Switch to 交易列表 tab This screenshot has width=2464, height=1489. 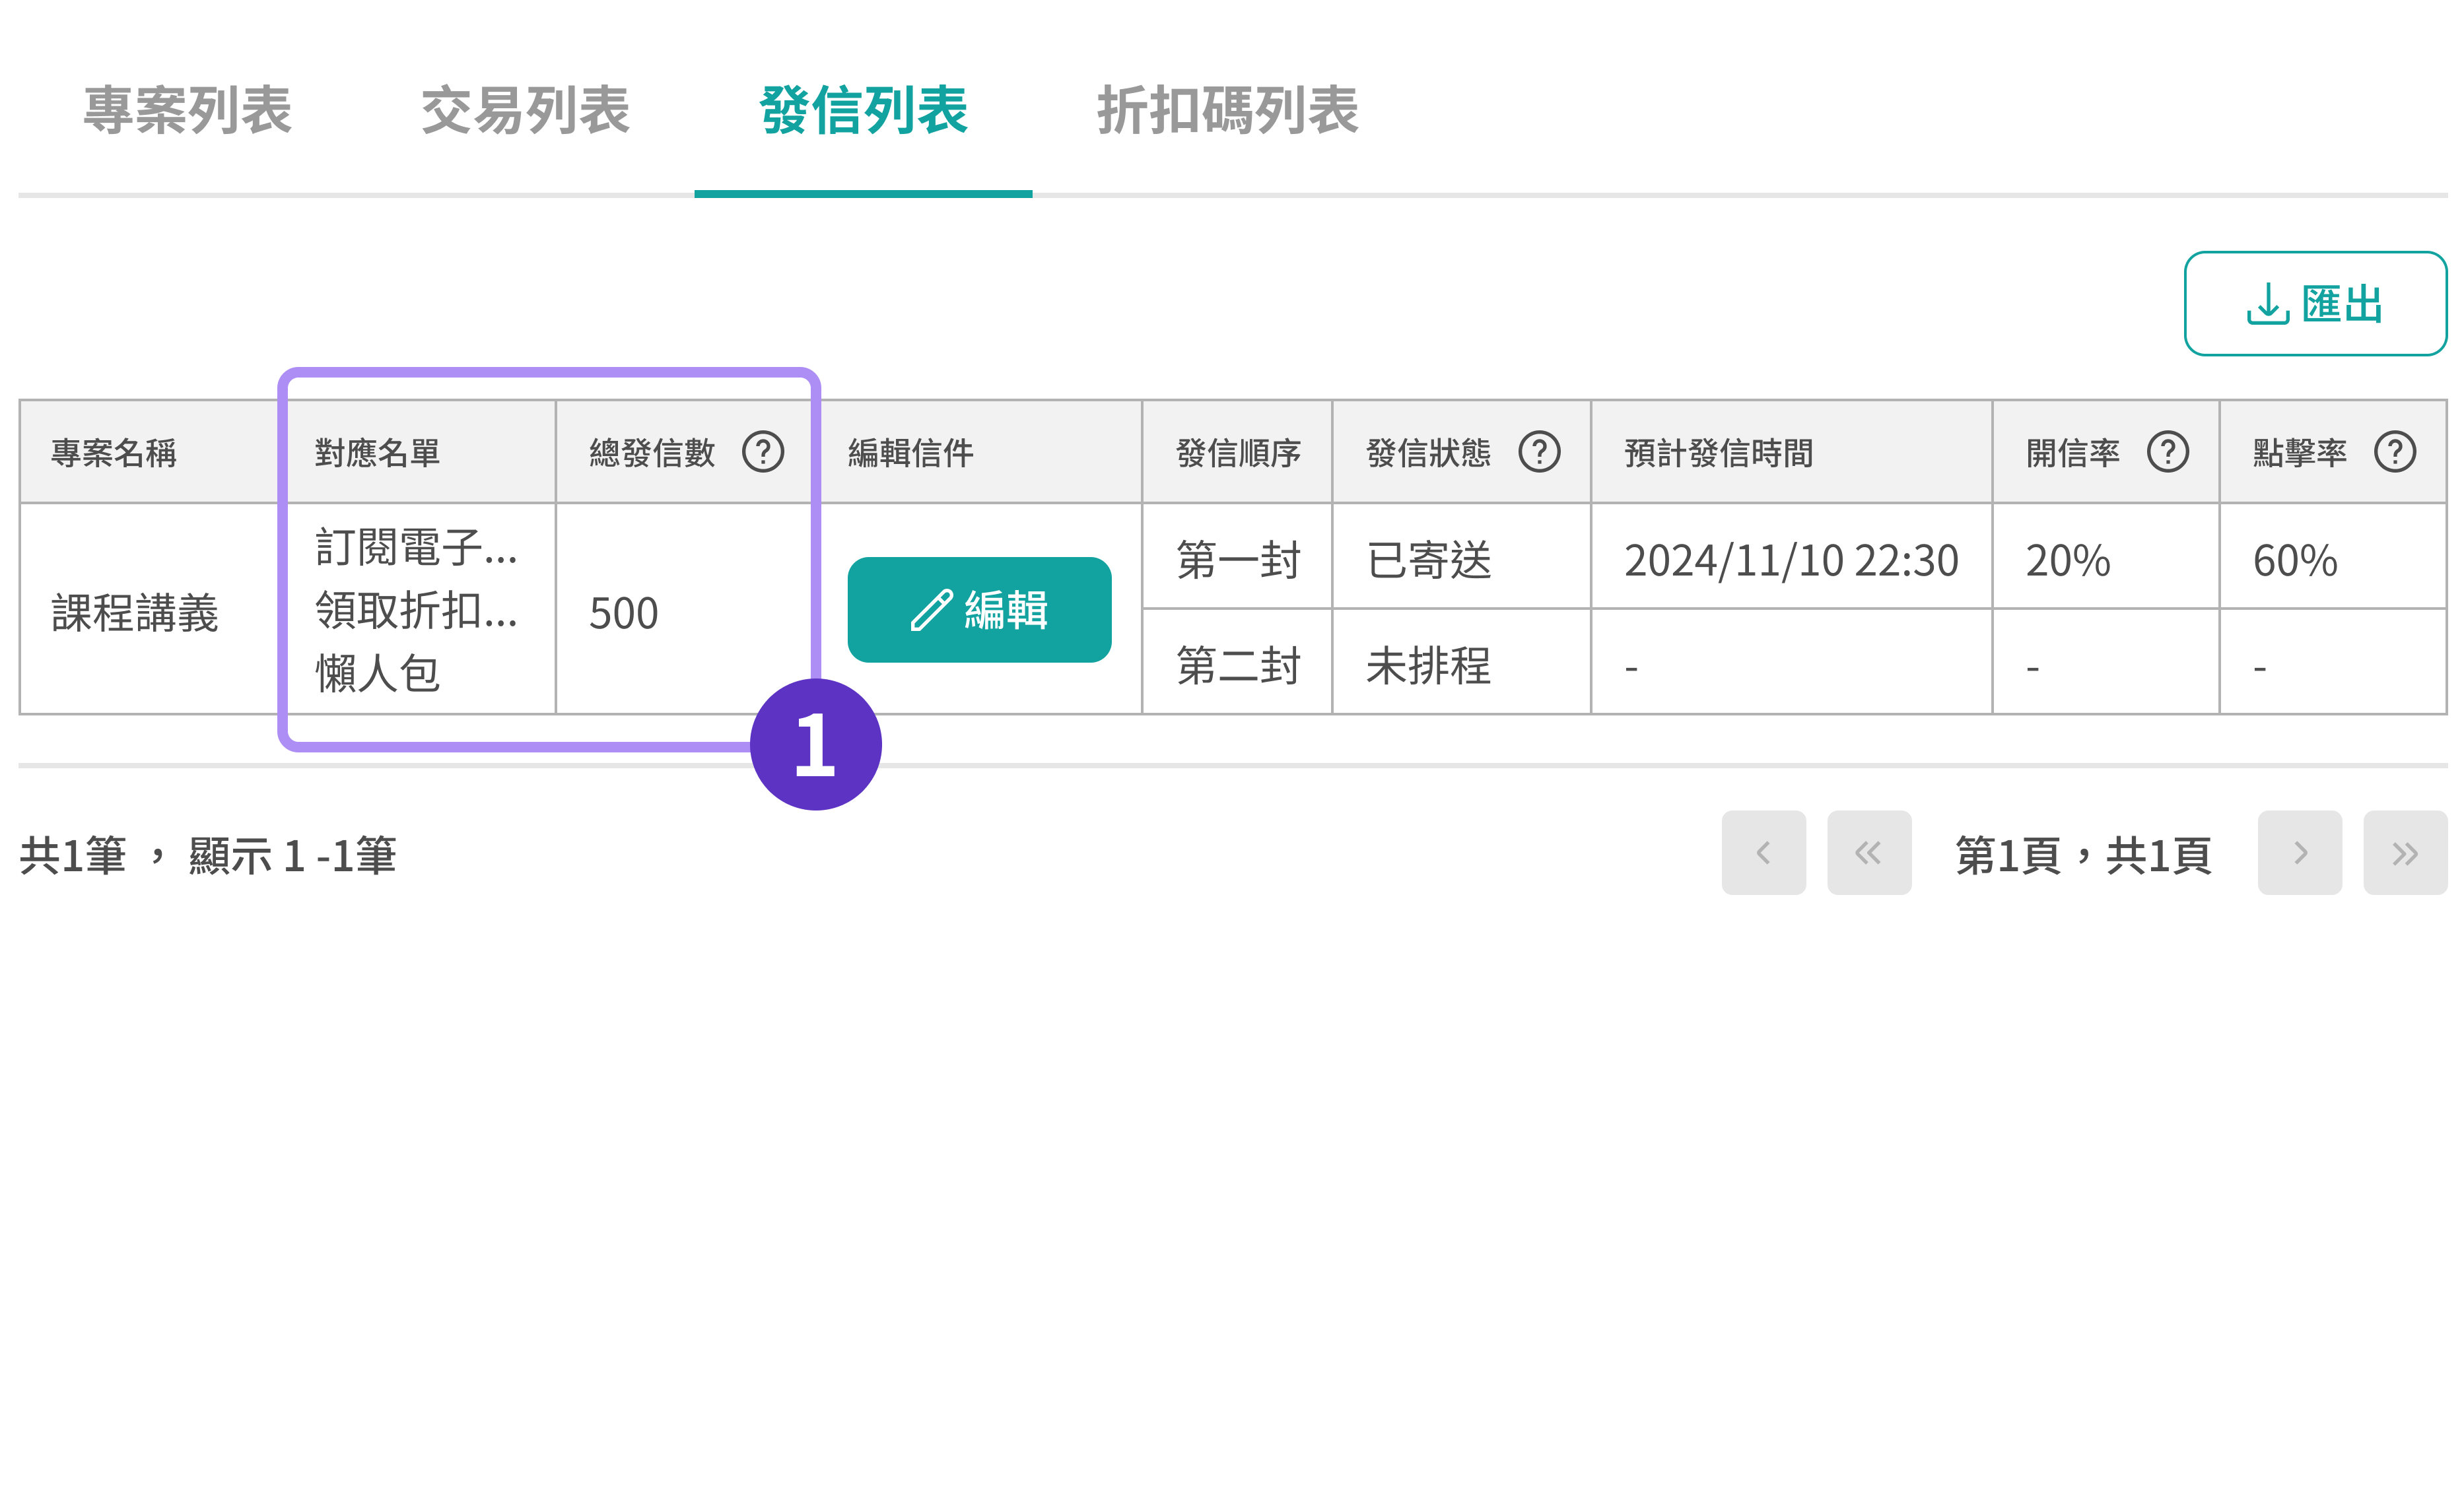pyautogui.click(x=525, y=110)
